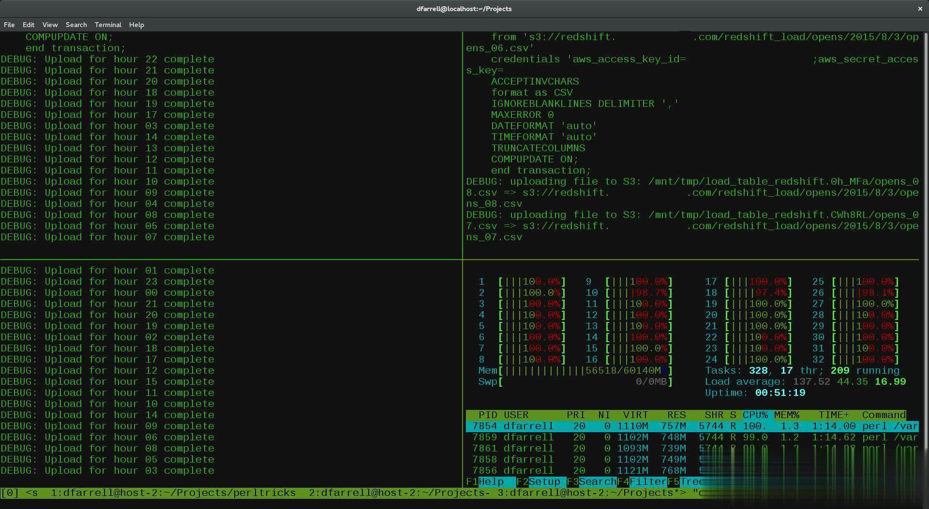Open the Edit menu
The height and width of the screenshot is (509, 929).
pyautogui.click(x=29, y=25)
